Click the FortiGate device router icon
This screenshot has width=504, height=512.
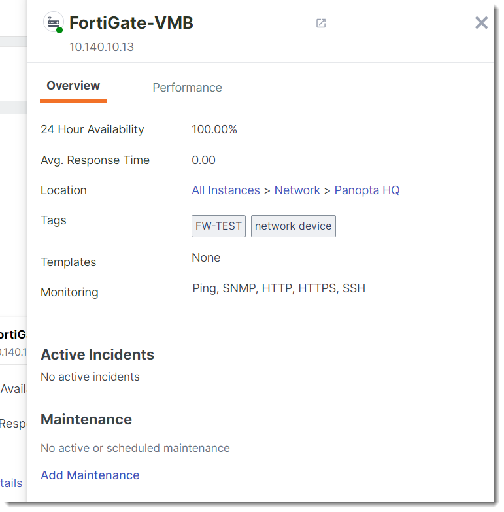tap(53, 21)
